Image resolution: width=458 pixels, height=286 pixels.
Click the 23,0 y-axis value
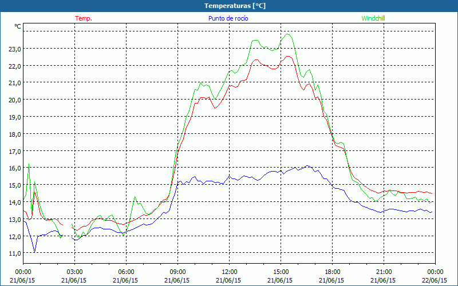coord(15,49)
